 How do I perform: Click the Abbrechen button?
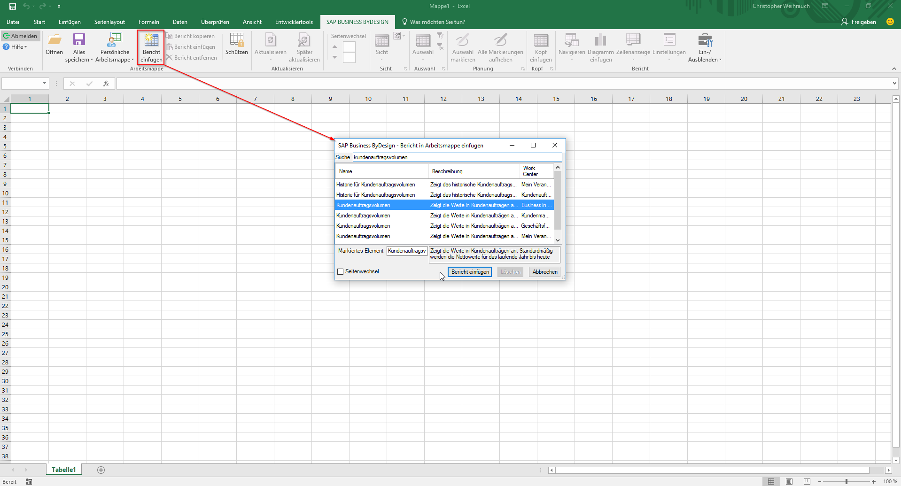545,272
